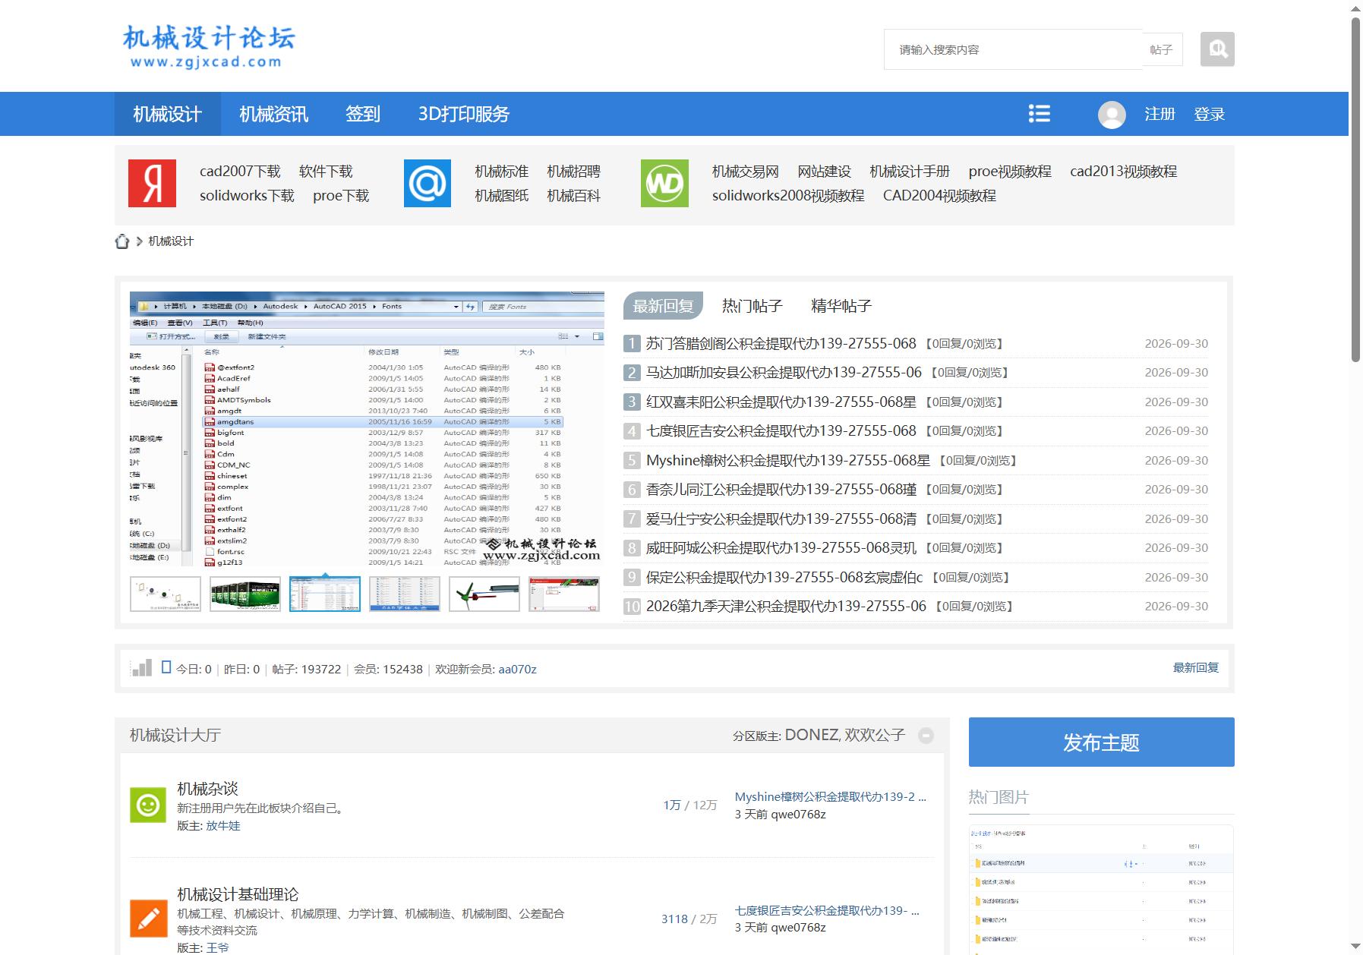Switch to the 热门帖子 tab
The height and width of the screenshot is (955, 1363).
[x=752, y=306]
